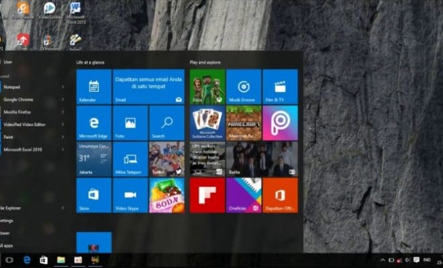This screenshot has height=268, width=443.
Task: Open the Kalender tile
Action: point(94,86)
